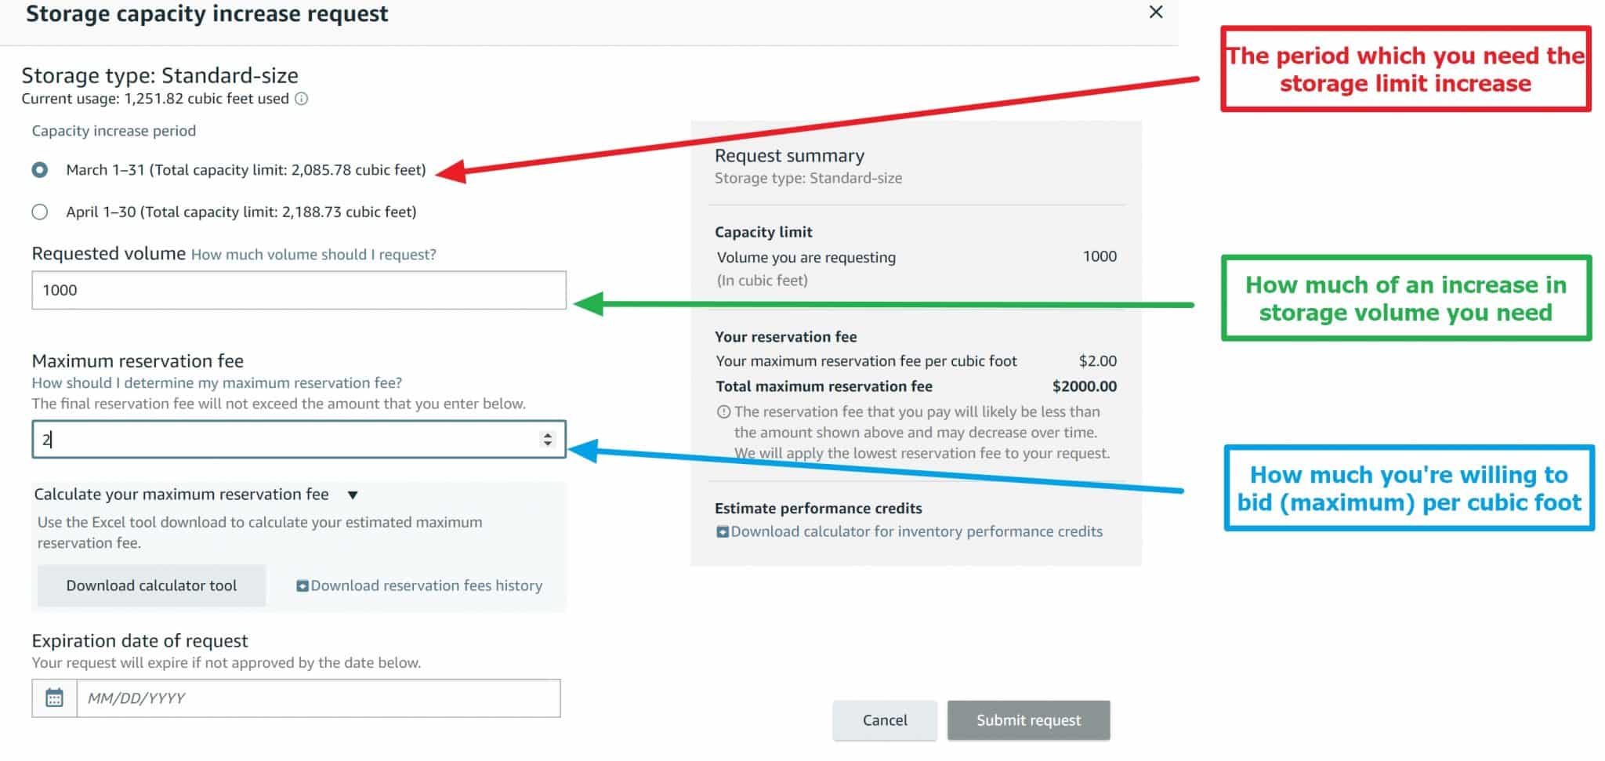Increment the maximum reservation fee stepper
Screen dimensions: 1605x761
pos(547,434)
